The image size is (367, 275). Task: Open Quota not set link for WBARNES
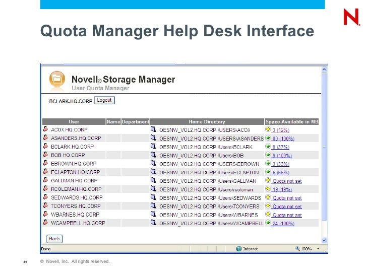point(287,215)
